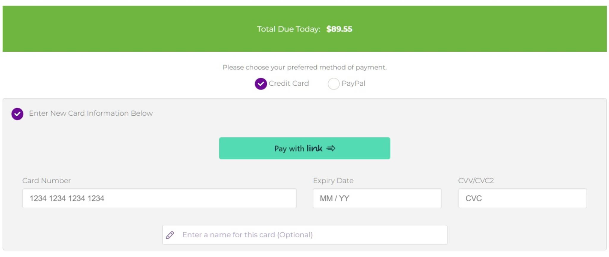The width and height of the screenshot is (609, 257).
Task: Click the Total Due Today text
Action: pyautogui.click(x=288, y=29)
